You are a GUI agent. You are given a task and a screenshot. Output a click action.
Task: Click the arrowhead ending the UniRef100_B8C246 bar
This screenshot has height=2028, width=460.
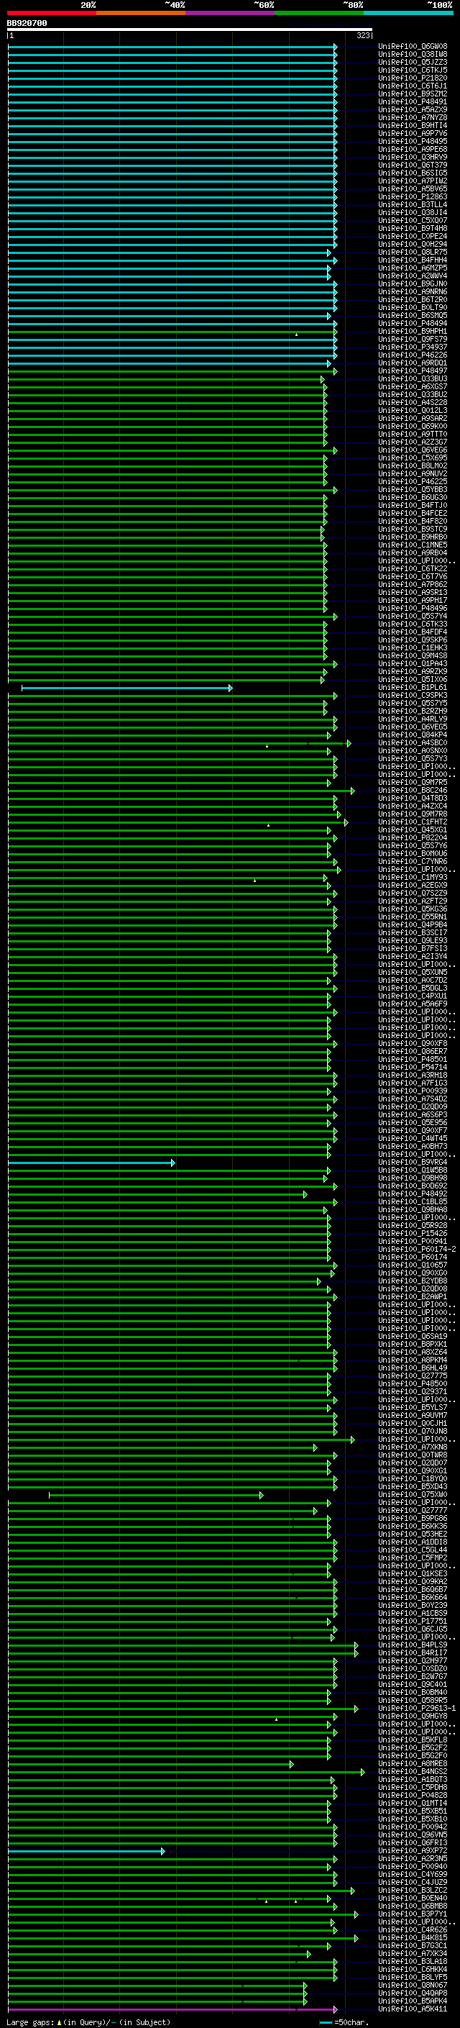point(352,791)
